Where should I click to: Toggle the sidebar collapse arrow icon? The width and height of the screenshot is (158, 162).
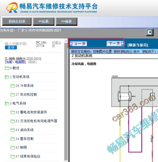pyautogui.click(x=150, y=32)
